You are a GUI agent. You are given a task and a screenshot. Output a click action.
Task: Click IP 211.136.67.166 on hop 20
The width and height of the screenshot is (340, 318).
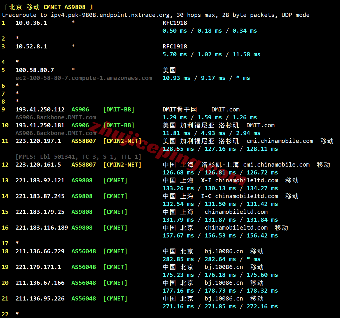[40, 283]
